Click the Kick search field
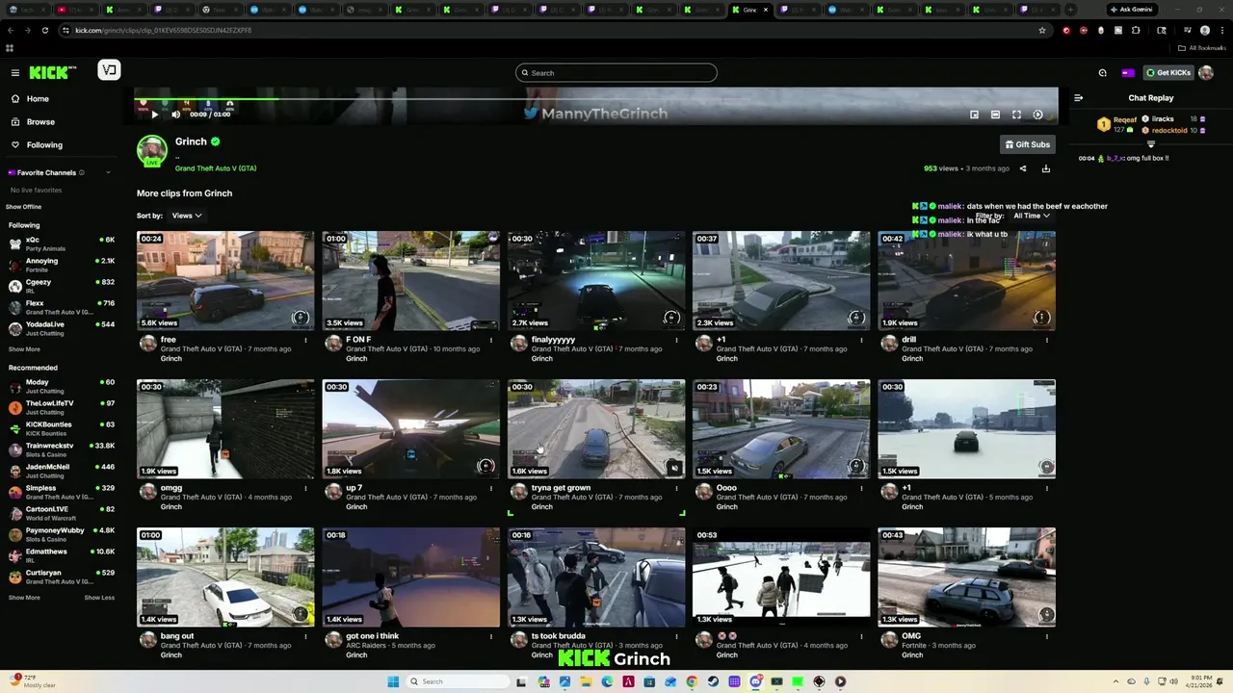This screenshot has width=1233, height=693. coord(616,73)
